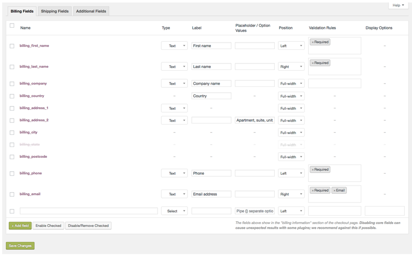Switch to Shipping Fields tab
Image resolution: width=412 pixels, height=255 pixels.
(x=55, y=11)
